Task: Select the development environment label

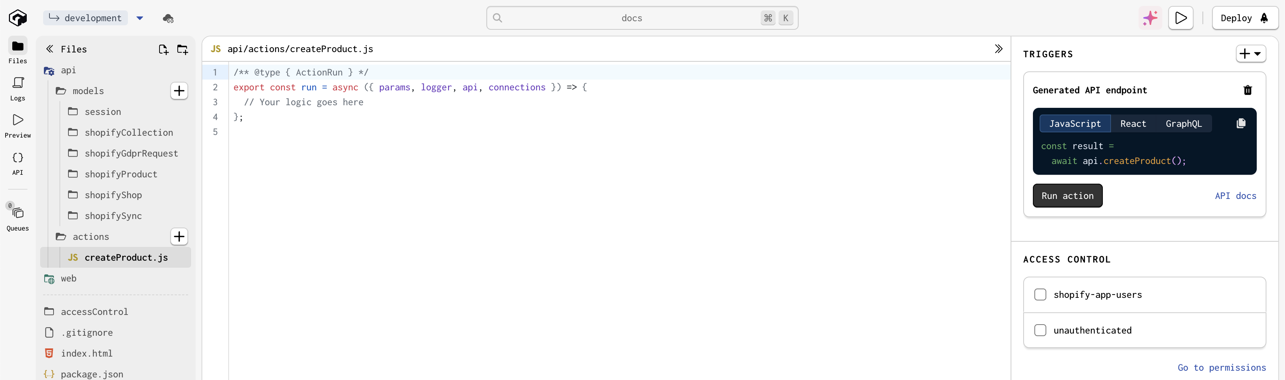Action: pos(85,19)
